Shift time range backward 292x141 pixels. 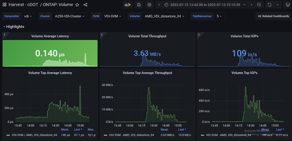tap(159, 5)
